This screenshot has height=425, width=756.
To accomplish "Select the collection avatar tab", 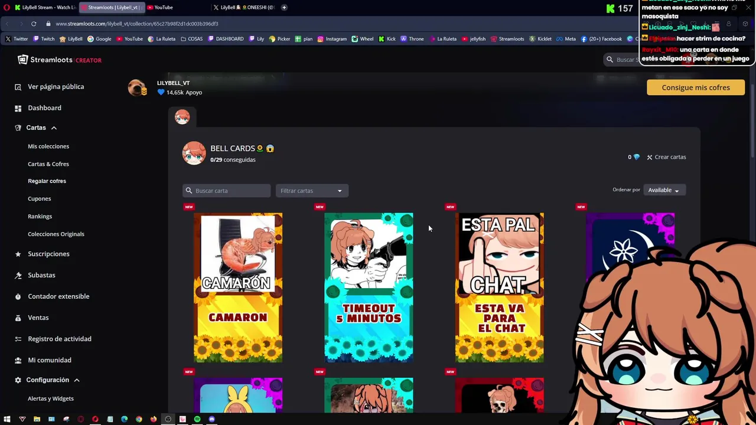I will click(182, 117).
